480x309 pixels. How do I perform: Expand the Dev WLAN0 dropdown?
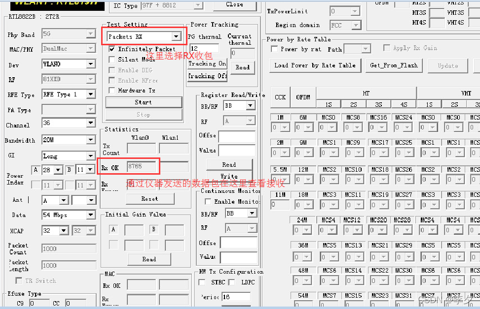[x=91, y=64]
